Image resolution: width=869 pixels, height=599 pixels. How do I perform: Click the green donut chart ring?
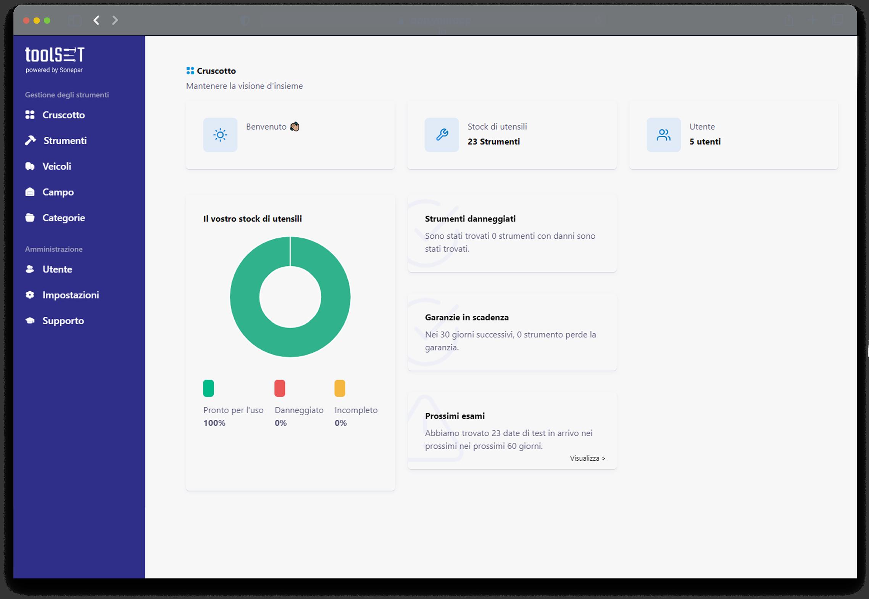[x=244, y=297]
